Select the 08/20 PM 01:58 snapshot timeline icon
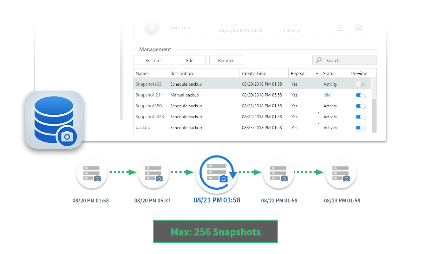Screen dimensions: 438x254 tap(92, 173)
